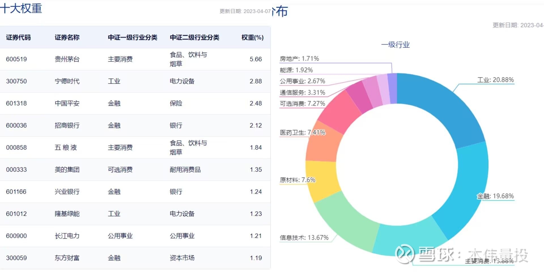
Task: Click the 五粮液 name cell
Action: (66, 148)
